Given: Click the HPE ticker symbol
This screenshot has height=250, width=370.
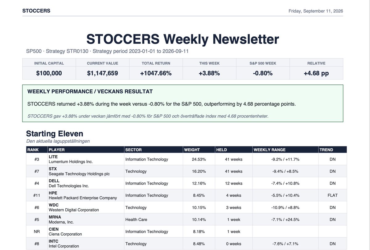Looking at the screenshot, I should [53, 193].
